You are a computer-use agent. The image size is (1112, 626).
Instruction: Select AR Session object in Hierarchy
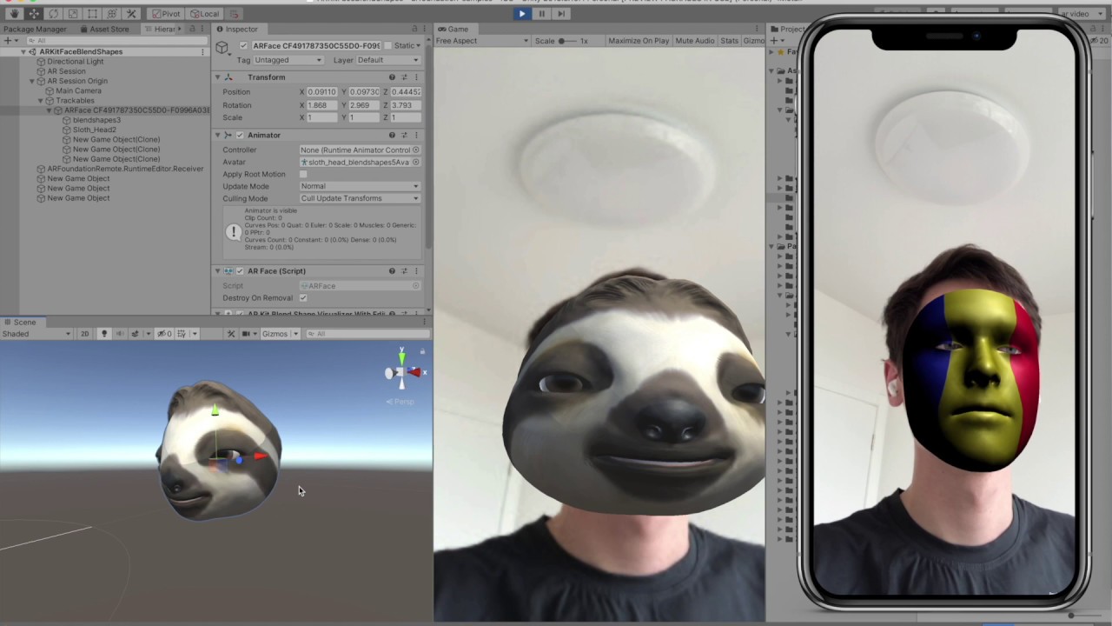pos(65,71)
